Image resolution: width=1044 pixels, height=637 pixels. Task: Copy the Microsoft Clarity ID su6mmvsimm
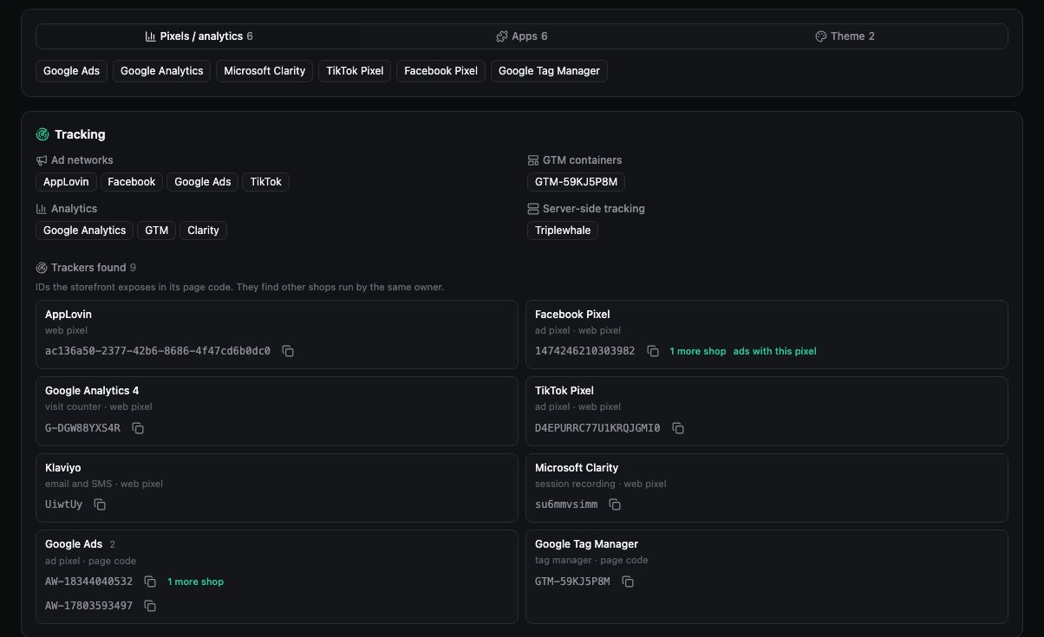point(615,504)
